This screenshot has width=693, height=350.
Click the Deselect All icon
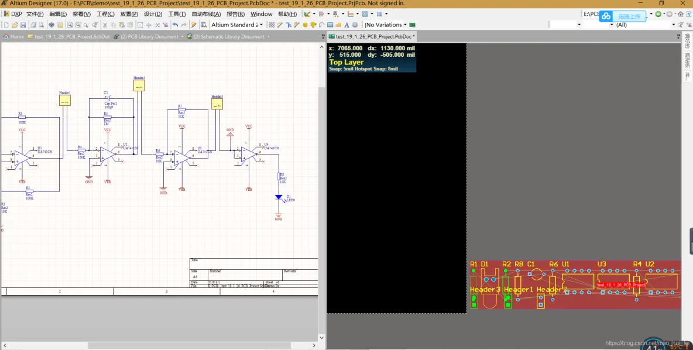(157, 25)
